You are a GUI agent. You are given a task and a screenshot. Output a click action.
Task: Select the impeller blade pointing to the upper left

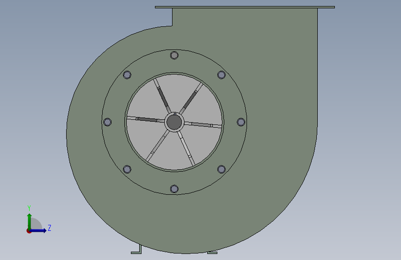coord(162,96)
